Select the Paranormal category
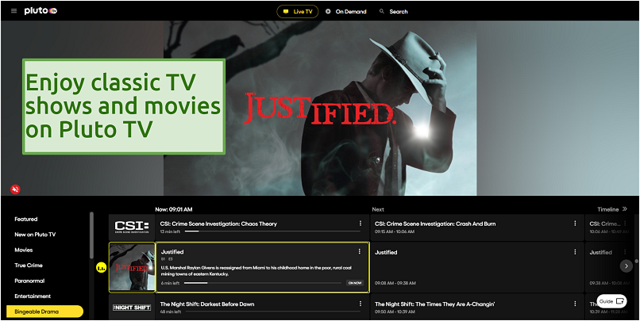The width and height of the screenshot is (640, 321). pyautogui.click(x=30, y=281)
